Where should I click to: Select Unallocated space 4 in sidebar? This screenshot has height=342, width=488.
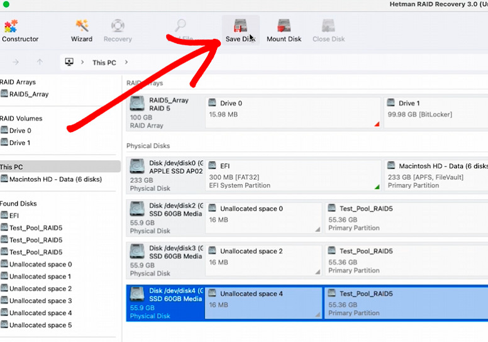(x=36, y=312)
